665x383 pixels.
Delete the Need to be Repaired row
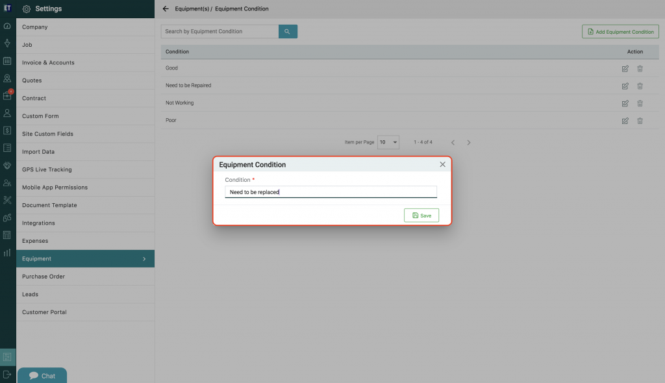[x=640, y=86]
